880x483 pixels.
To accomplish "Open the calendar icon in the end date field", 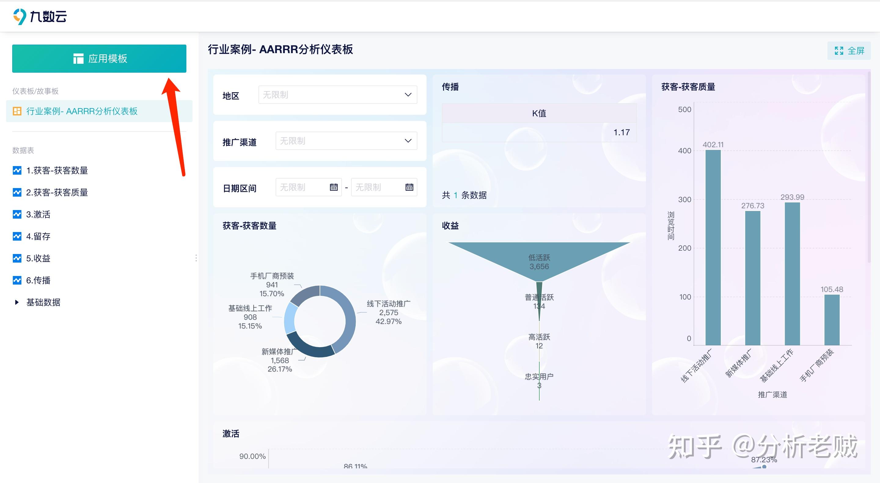I will pos(409,187).
